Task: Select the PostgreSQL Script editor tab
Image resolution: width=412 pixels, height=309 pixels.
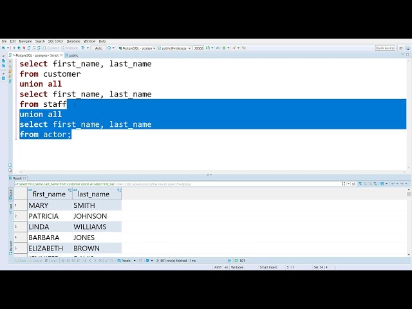Action: point(35,55)
